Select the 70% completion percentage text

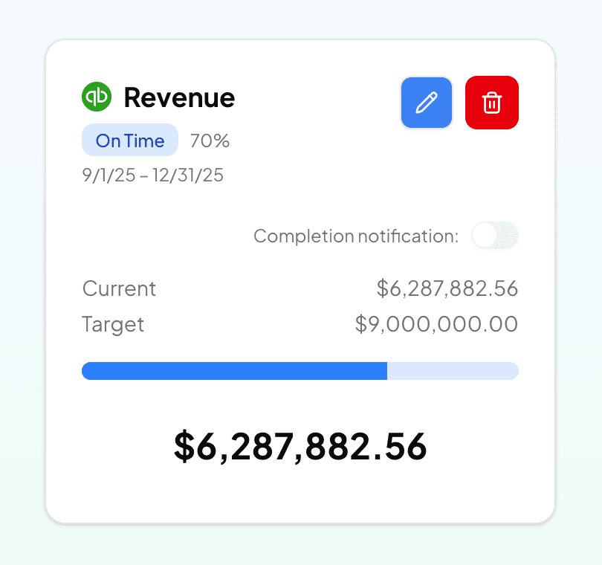210,141
